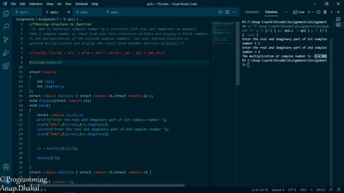The height and width of the screenshot is (193, 344).
Task: Select the second terminal instance in side list
Action: [x=338, y=25]
